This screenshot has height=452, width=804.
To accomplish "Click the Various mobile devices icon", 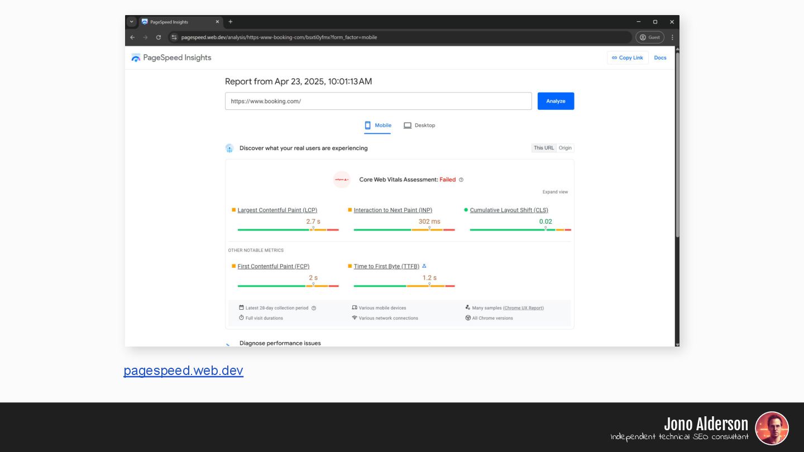I will click(x=355, y=307).
